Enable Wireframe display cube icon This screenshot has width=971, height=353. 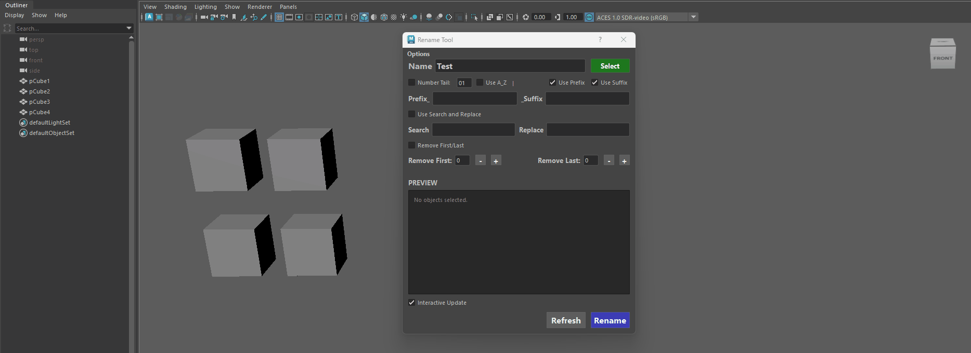354,17
